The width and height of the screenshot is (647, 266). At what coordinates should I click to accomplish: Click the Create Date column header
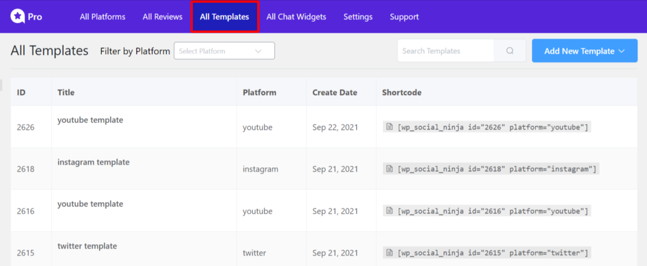click(335, 92)
